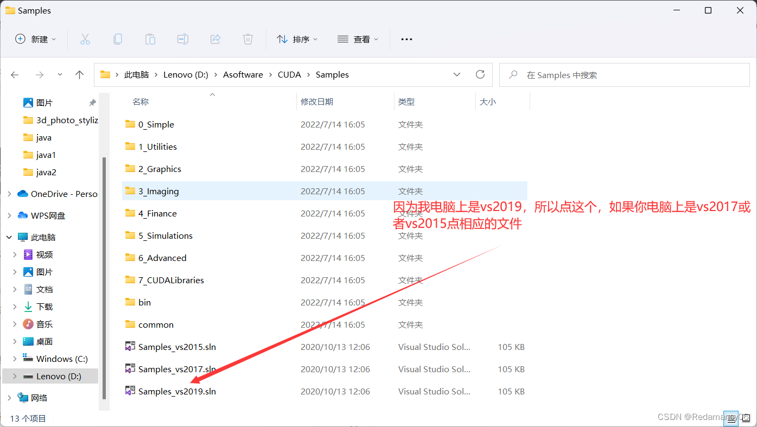Select the 2_Graphics folder name
Screen dimensions: 757x427
tap(160, 169)
